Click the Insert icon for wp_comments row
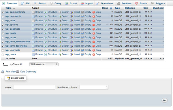173x110 pixels. pyautogui.click(x=72, y=16)
